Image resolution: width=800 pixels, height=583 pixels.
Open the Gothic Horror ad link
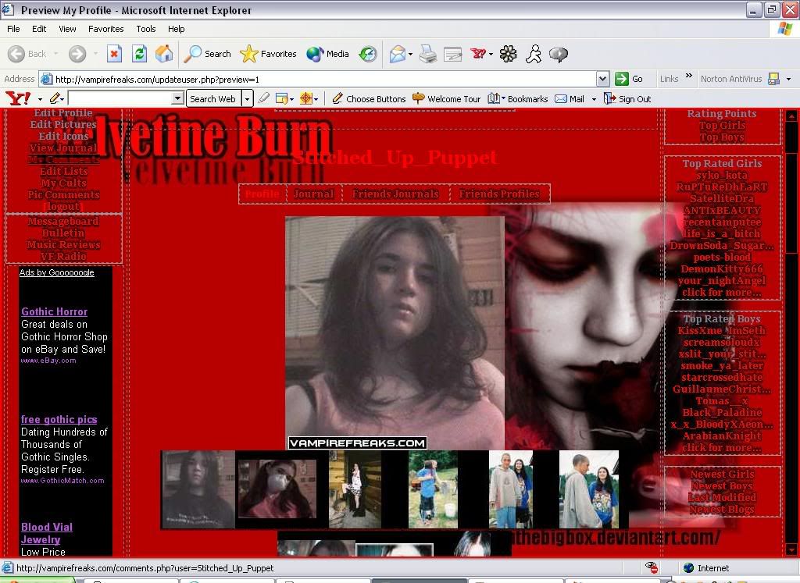[x=54, y=311]
